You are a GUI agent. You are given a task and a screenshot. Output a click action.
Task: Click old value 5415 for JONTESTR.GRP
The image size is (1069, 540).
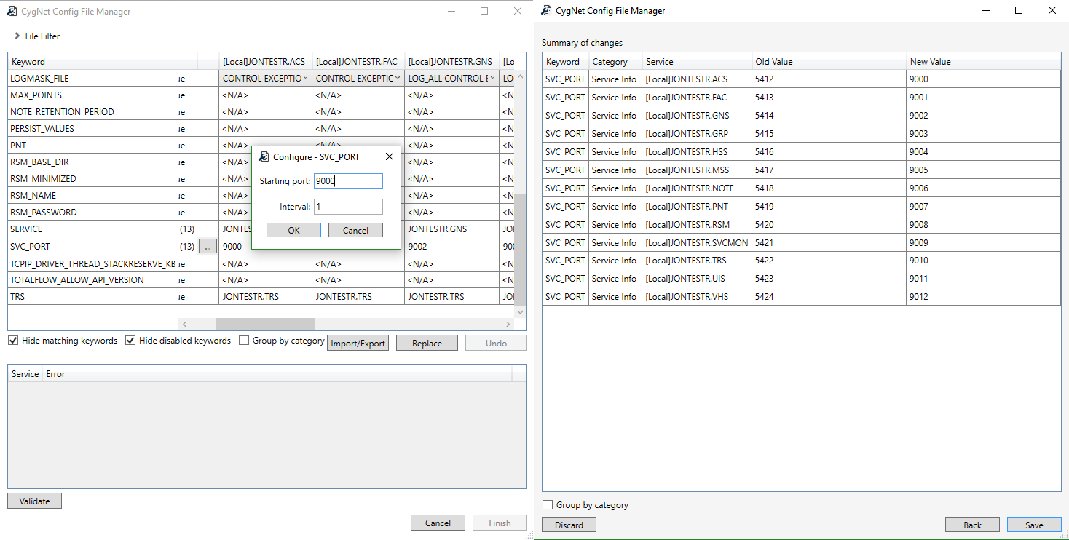tap(829, 134)
